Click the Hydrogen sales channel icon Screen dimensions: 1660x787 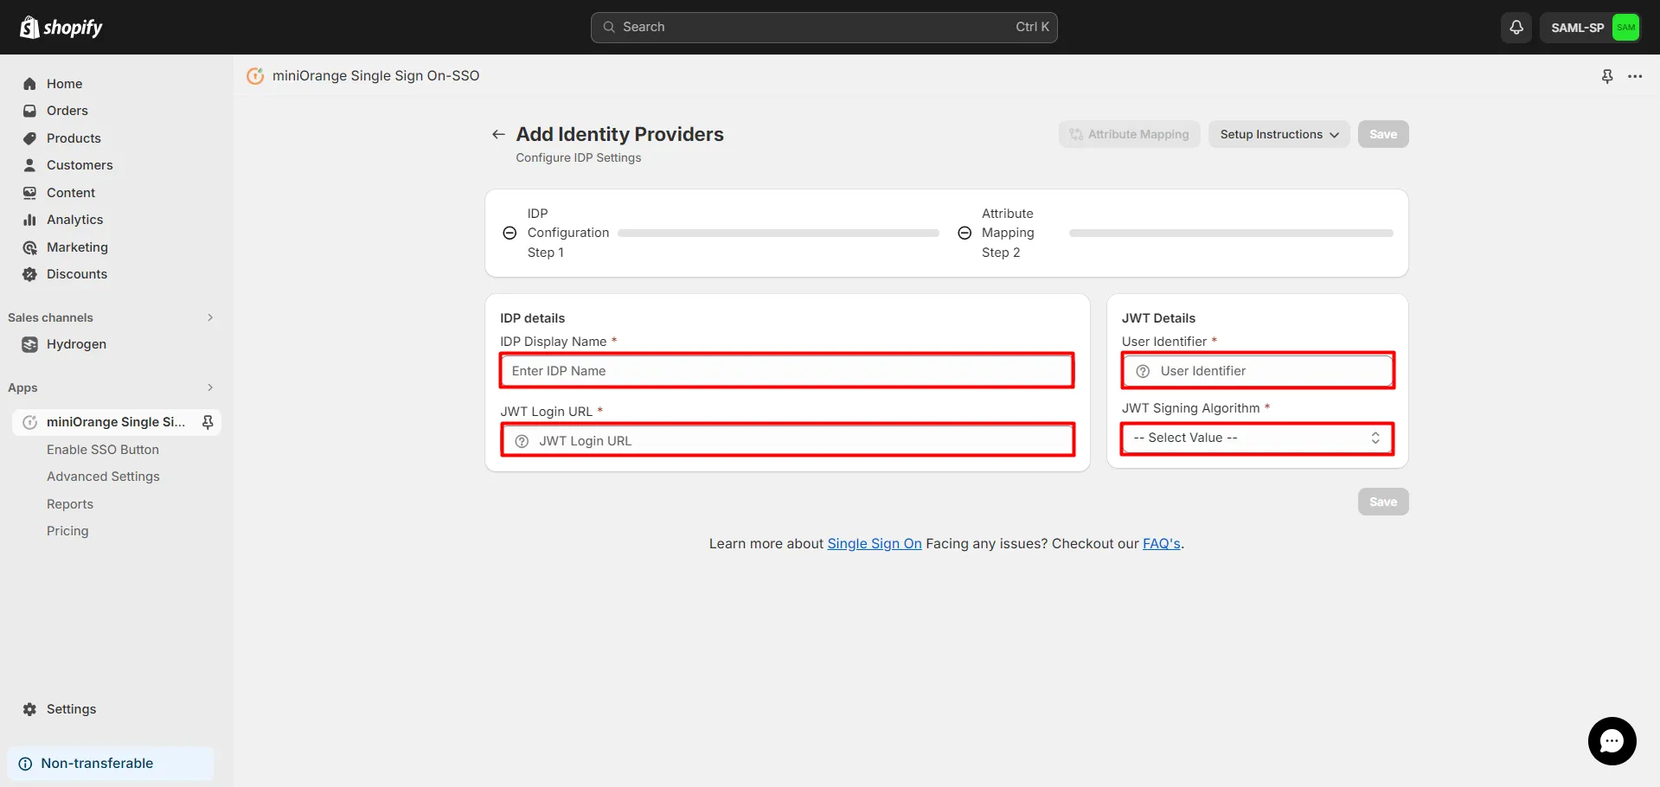(30, 343)
